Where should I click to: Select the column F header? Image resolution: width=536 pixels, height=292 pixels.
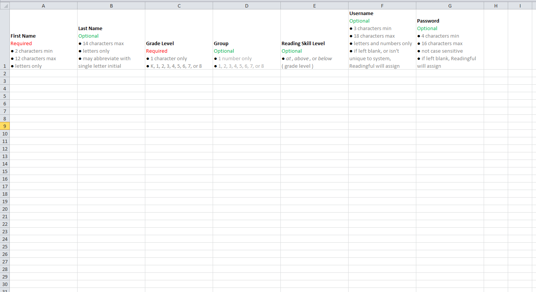tap(382, 6)
